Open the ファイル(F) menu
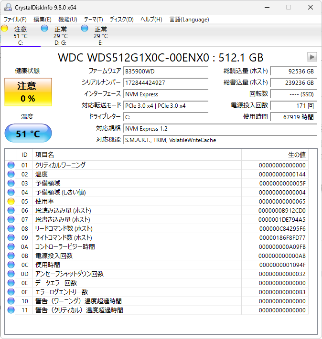 [x=15, y=20]
